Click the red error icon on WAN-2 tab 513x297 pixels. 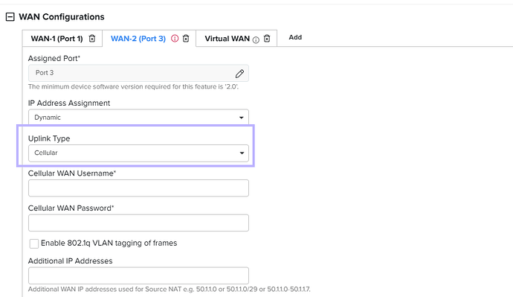(175, 39)
